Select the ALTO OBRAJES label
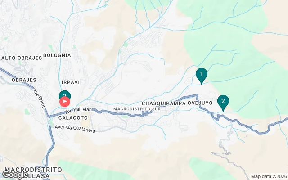Image resolution: width=288 pixels, height=180 pixels. [x=22, y=58]
